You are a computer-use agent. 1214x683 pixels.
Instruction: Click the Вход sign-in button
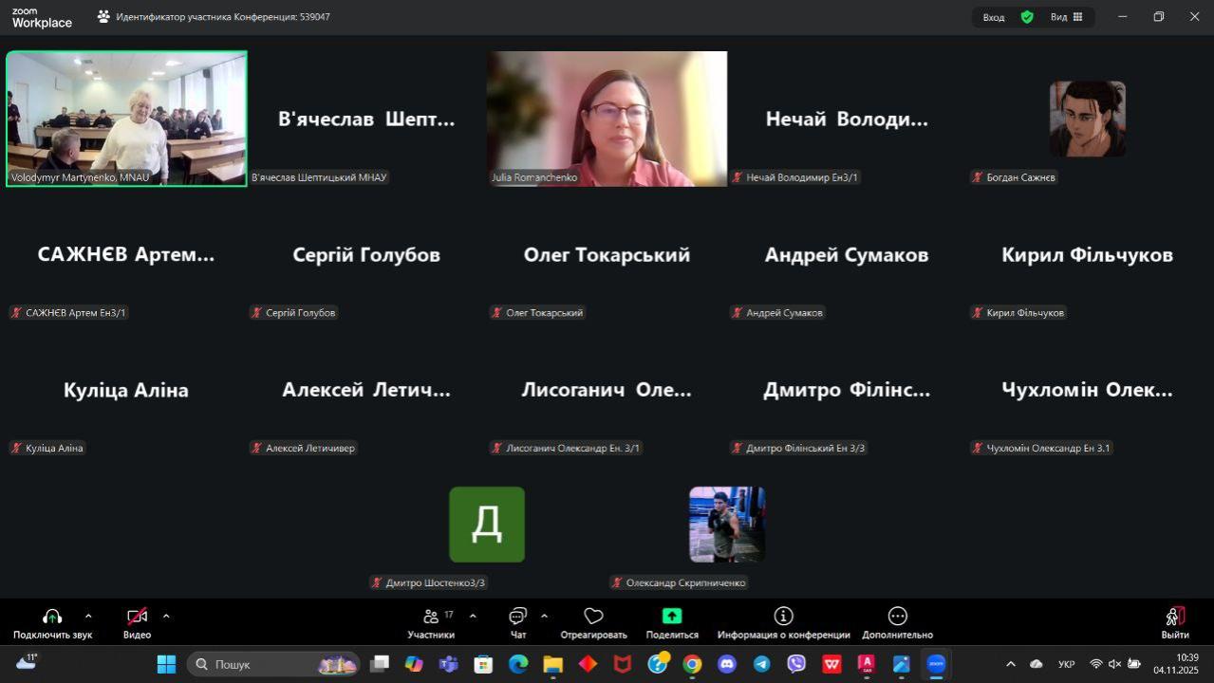pyautogui.click(x=993, y=16)
